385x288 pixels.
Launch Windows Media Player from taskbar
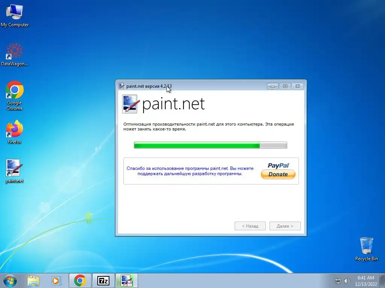56,280
